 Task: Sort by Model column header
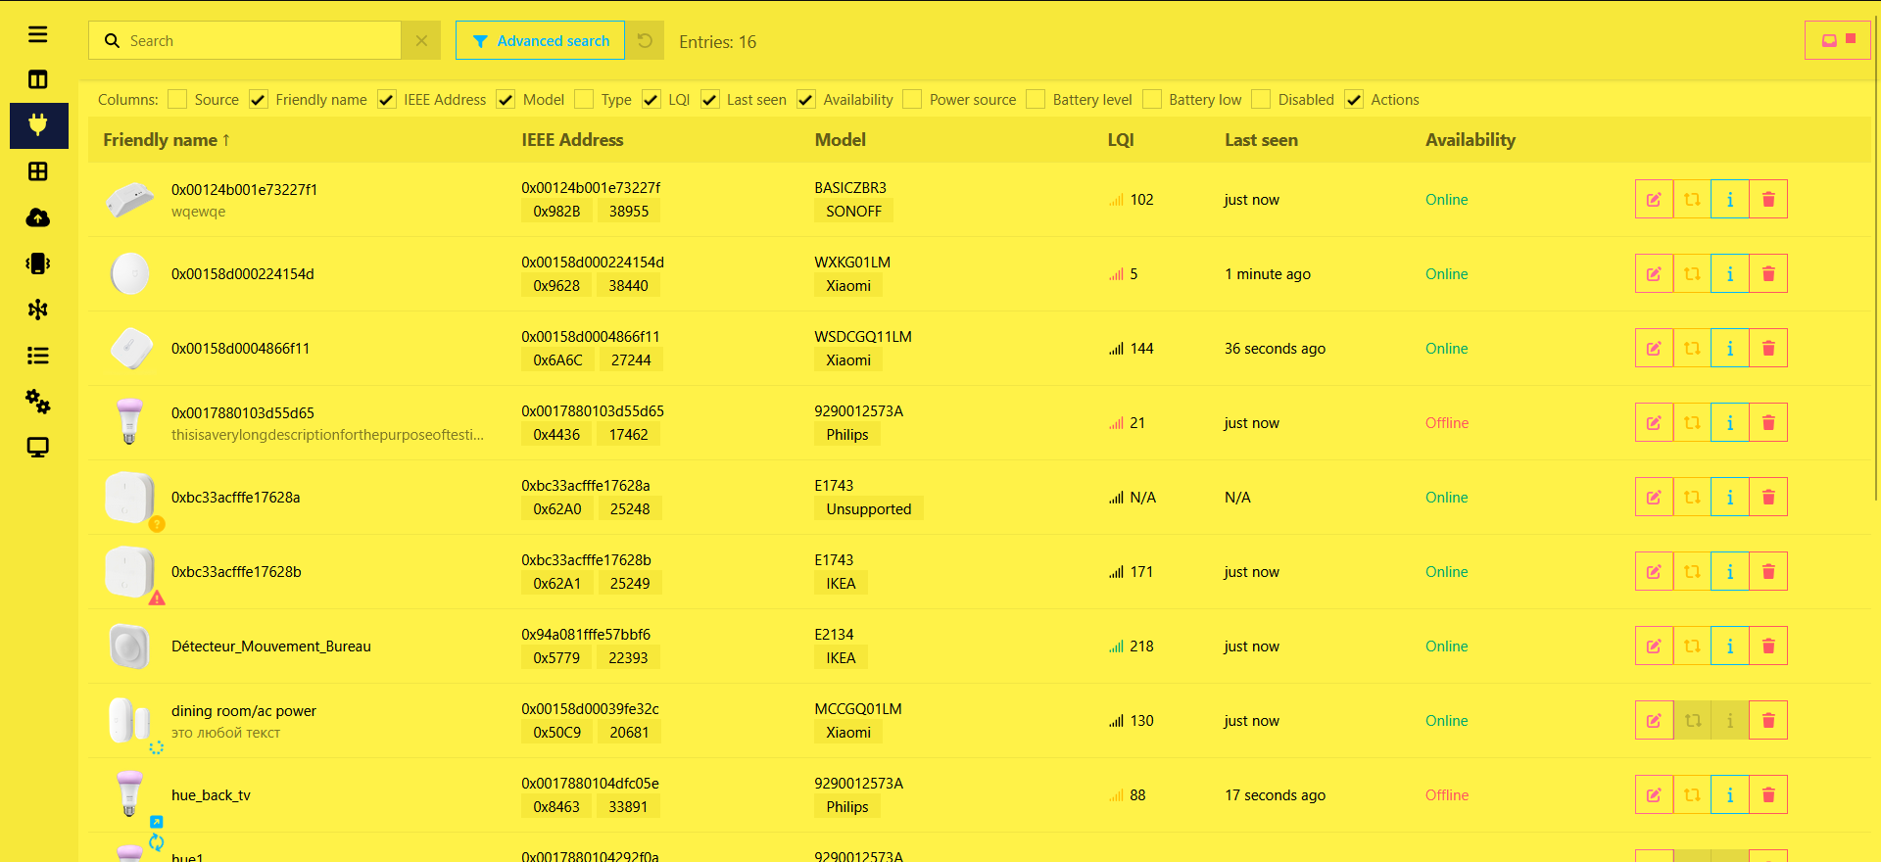[841, 140]
